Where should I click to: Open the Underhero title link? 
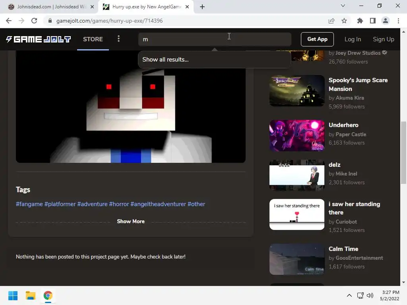click(x=343, y=125)
